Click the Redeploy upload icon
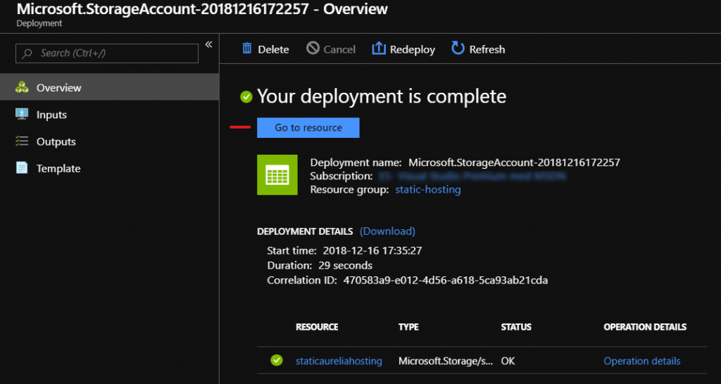The image size is (721, 384). pyautogui.click(x=379, y=49)
